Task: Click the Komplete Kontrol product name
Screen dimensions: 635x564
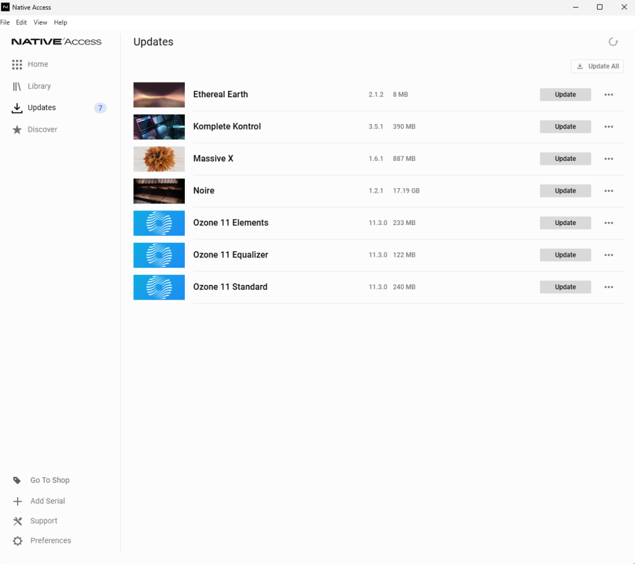Action: pos(227,126)
